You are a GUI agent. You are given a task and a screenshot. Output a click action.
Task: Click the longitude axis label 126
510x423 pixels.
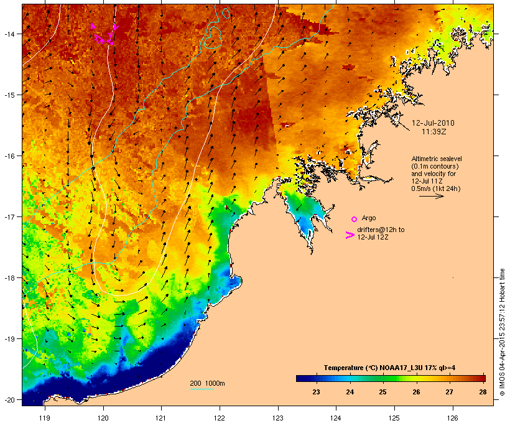(452, 418)
